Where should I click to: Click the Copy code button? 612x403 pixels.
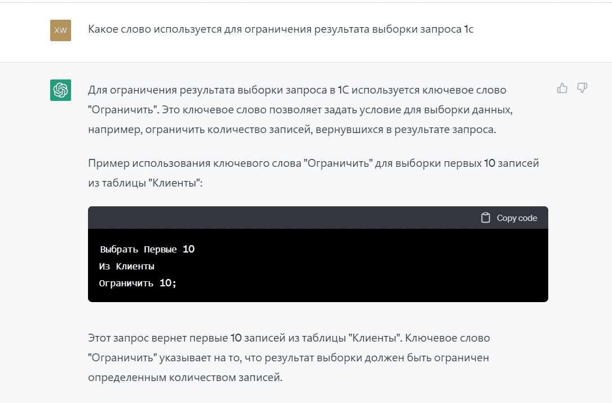[x=509, y=218]
